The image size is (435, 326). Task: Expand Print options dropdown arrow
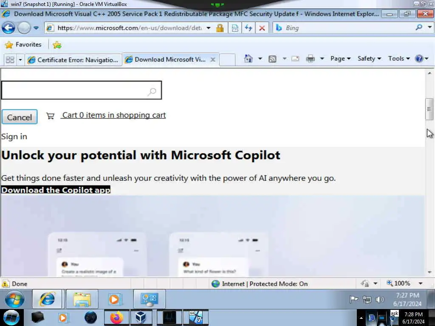(x=322, y=59)
